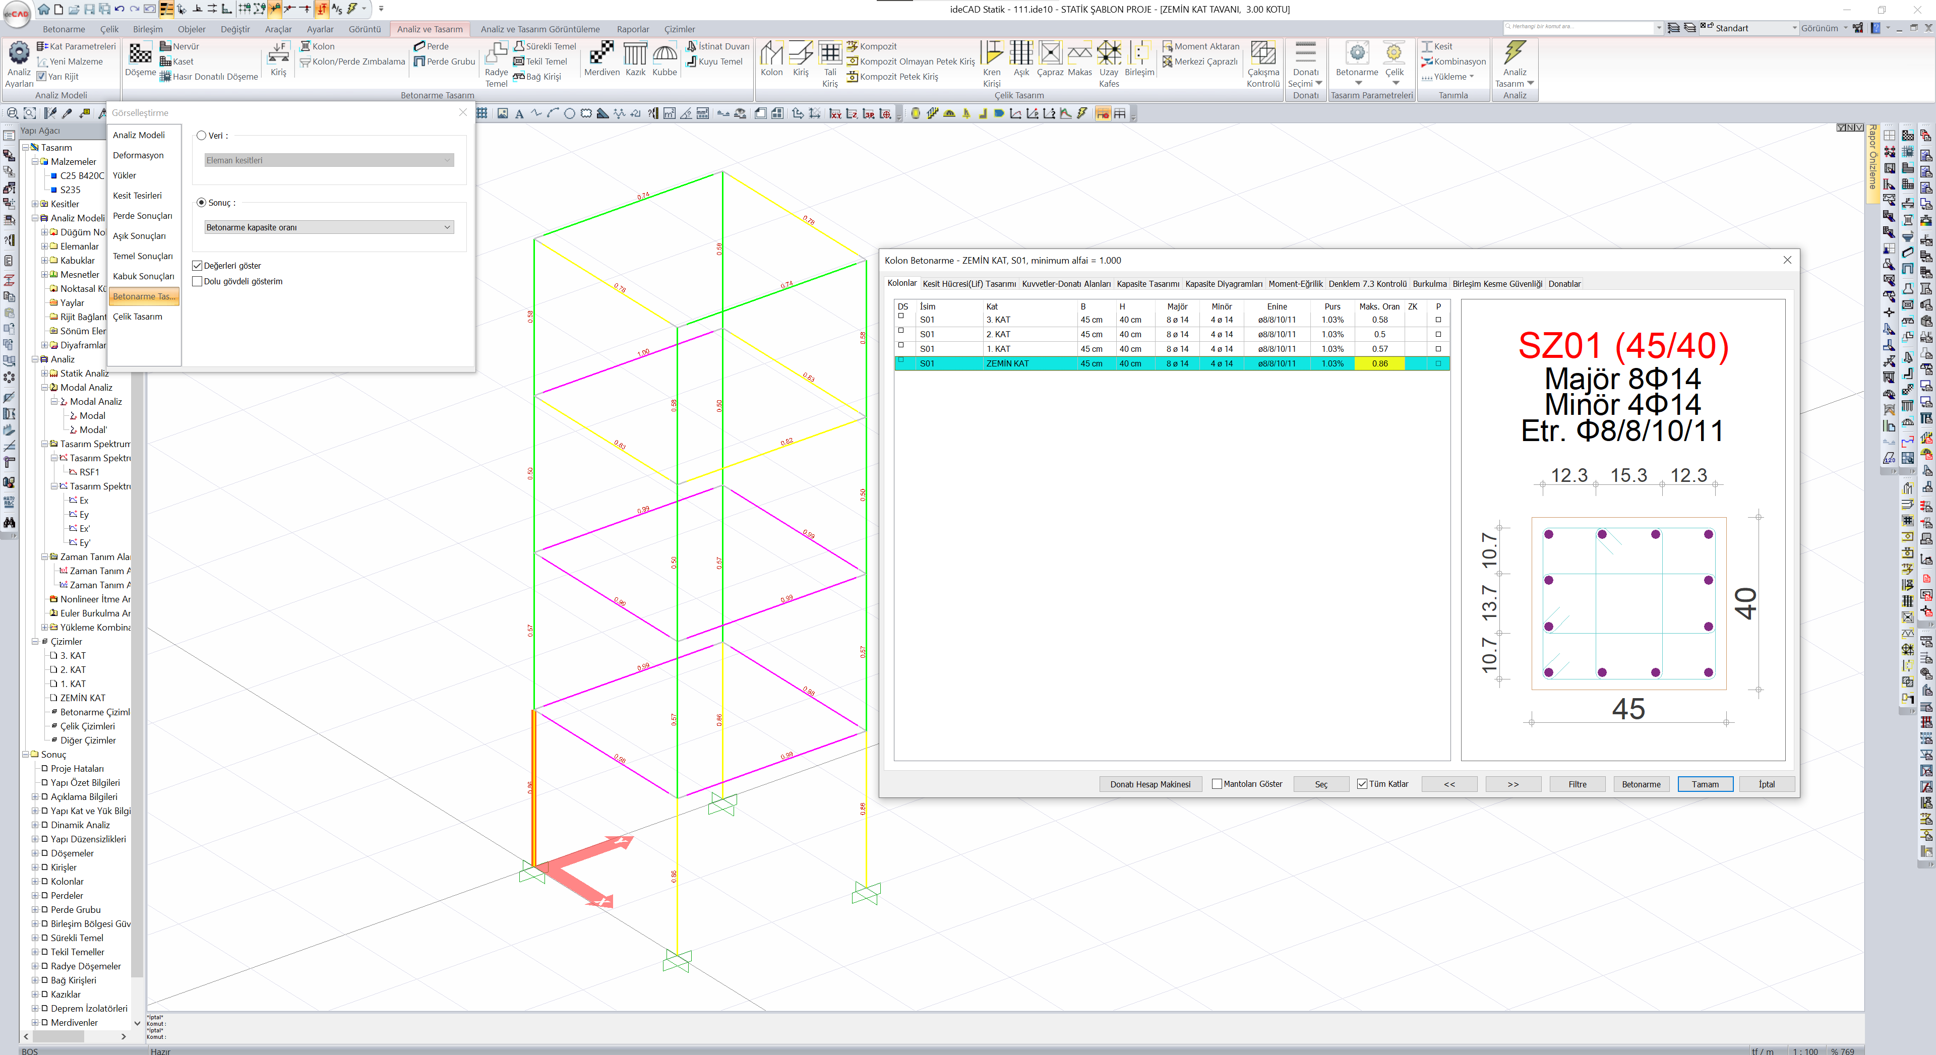Click the yellow 0.86 Maks. Oran cell

click(1379, 364)
